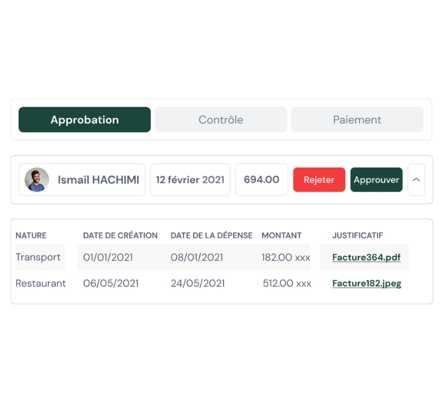Sort by the MONTANT column header

click(x=282, y=235)
